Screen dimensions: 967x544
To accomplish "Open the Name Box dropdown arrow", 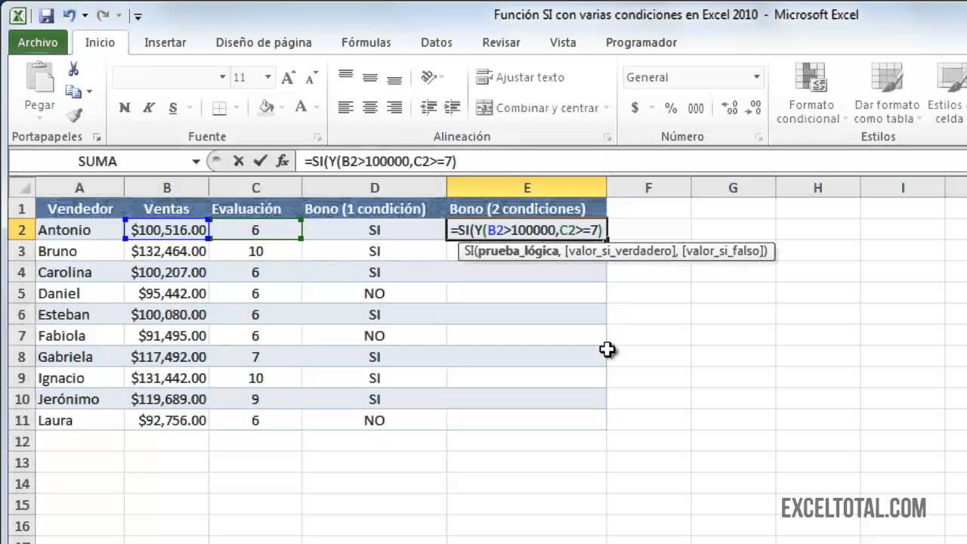I will [x=196, y=161].
